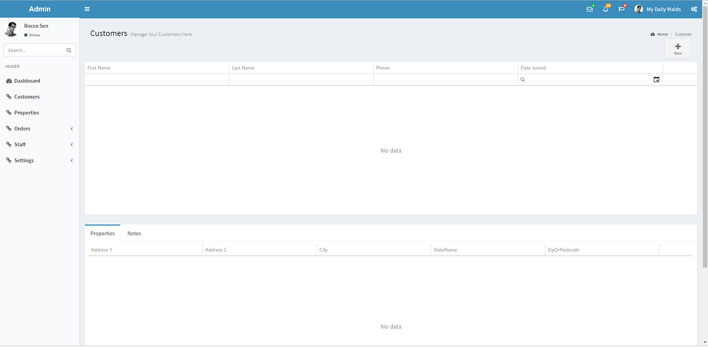Open the My Daily Maids user menu
The image size is (708, 347).
click(x=658, y=9)
